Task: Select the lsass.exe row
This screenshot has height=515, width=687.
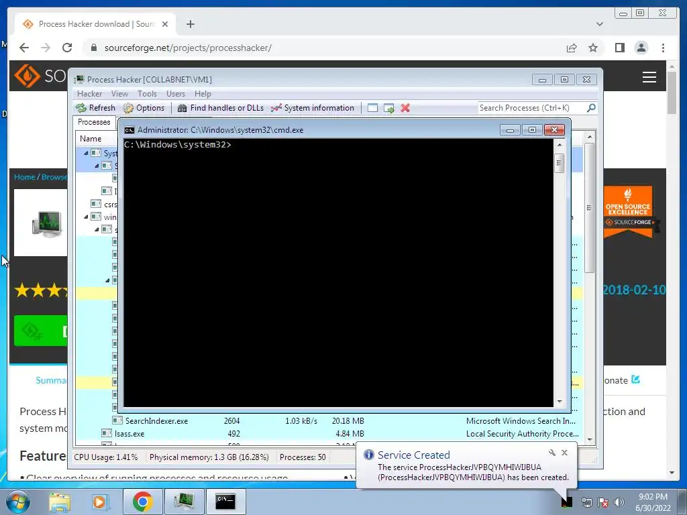Action: 329,434
